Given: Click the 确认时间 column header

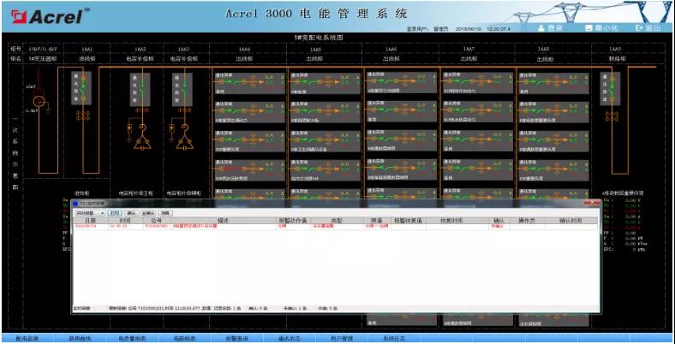Looking at the screenshot, I should (570, 221).
